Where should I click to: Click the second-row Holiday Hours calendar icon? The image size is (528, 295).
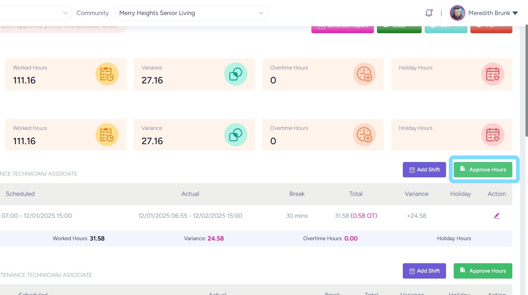tap(492, 135)
